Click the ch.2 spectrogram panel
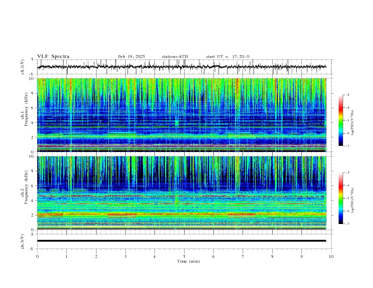 point(182,193)
